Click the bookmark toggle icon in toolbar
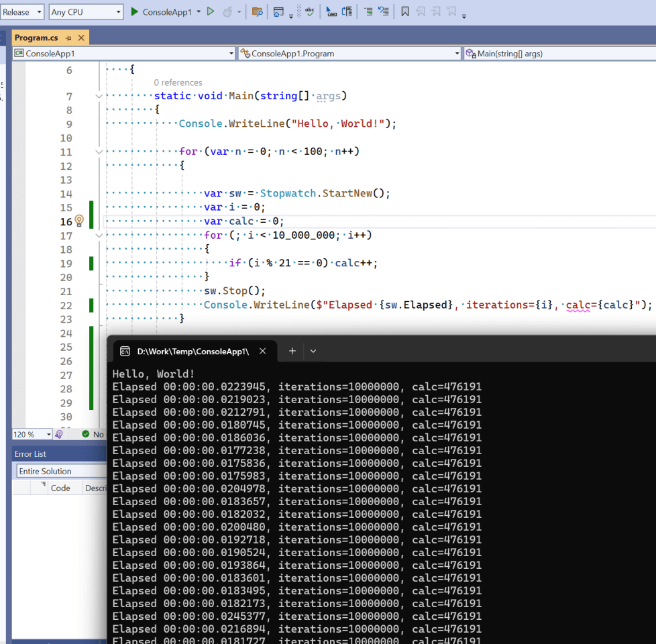The width and height of the screenshot is (656, 644). point(405,12)
